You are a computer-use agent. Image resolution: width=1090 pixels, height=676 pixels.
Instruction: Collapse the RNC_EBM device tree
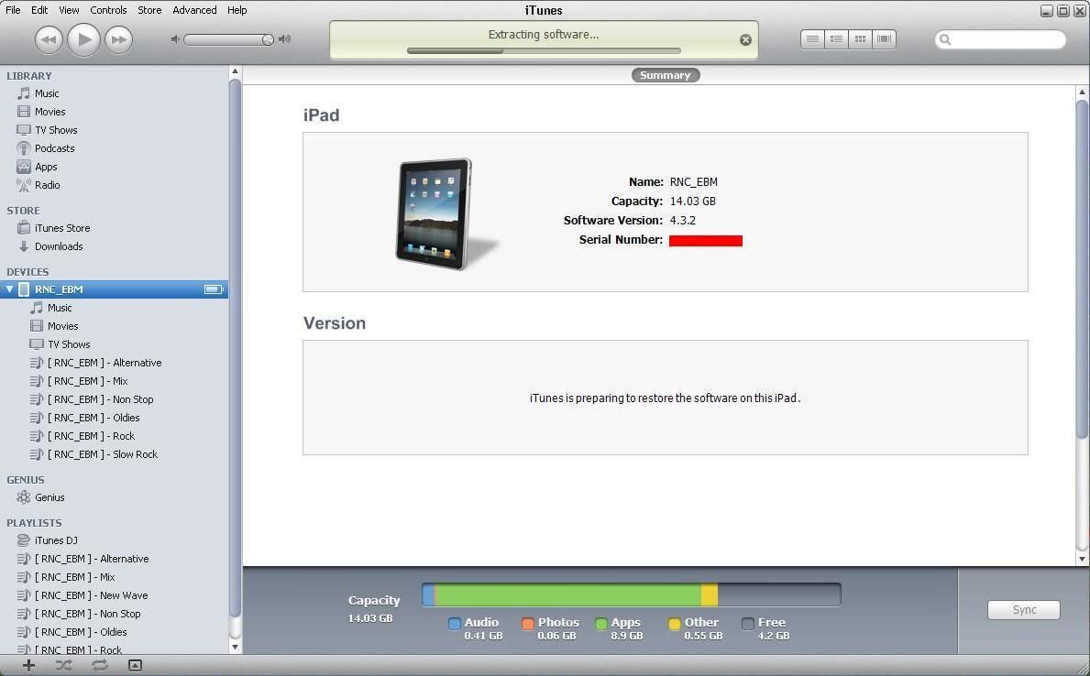pyautogui.click(x=10, y=289)
